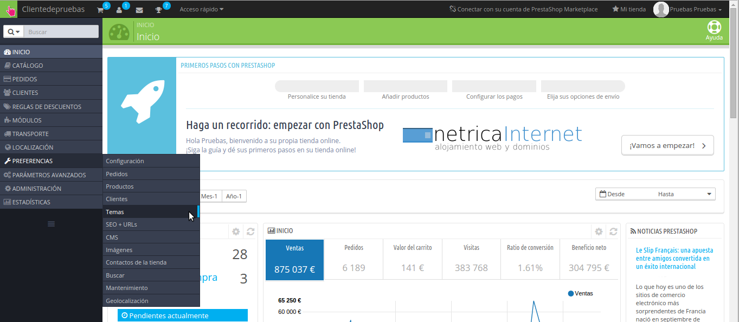Open the Clientes sidebar menu
Screen dimensions: 739x322
(51, 93)
